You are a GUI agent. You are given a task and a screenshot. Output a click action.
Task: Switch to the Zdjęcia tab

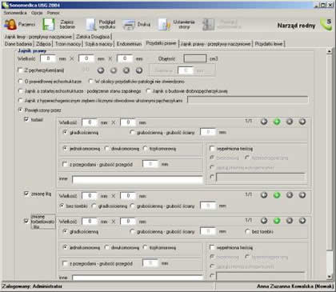point(44,44)
